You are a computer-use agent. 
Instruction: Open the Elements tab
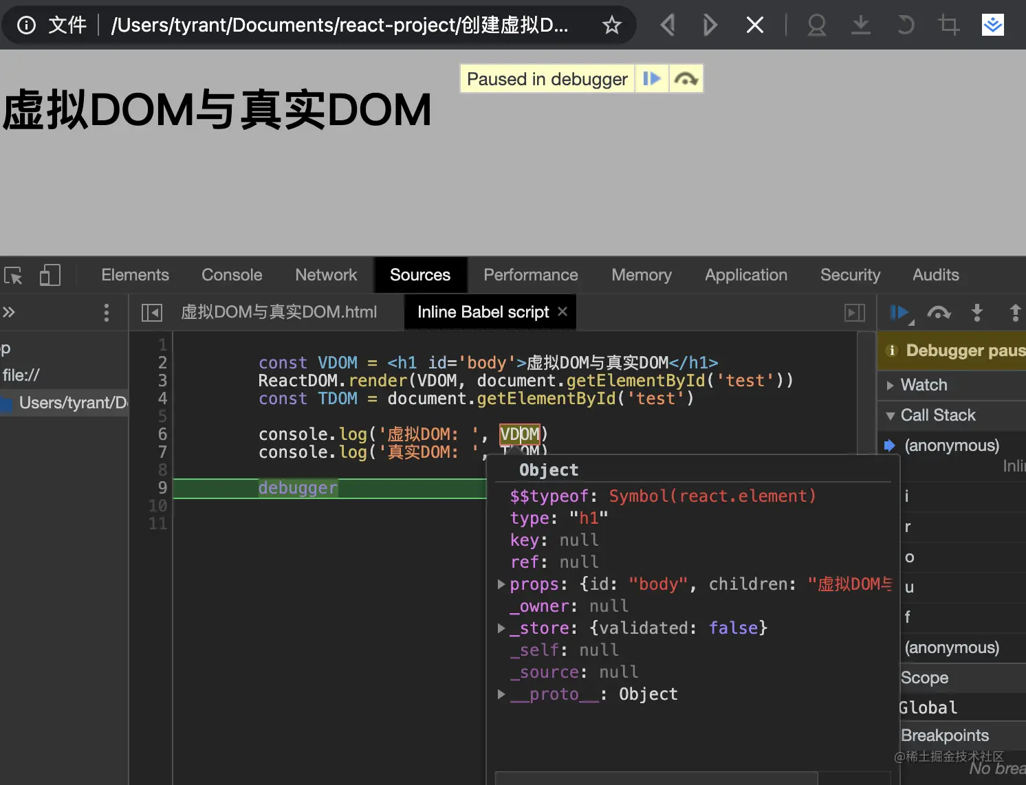(135, 275)
